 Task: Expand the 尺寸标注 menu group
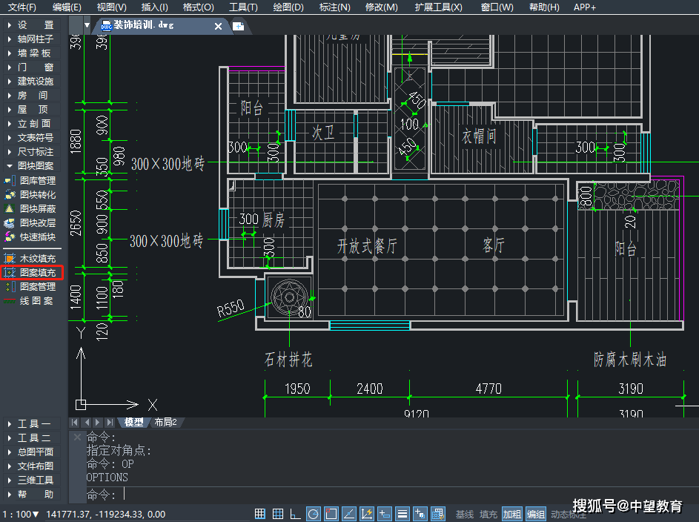[34, 151]
